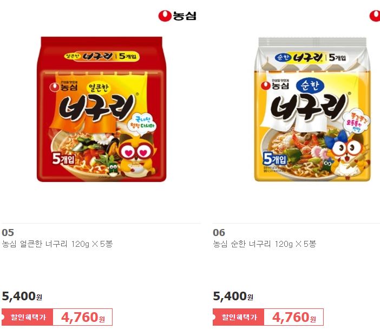Open the red 얼큰한 너구리 product image
Image resolution: width=380 pixels, height=330 pixels.
(101, 109)
